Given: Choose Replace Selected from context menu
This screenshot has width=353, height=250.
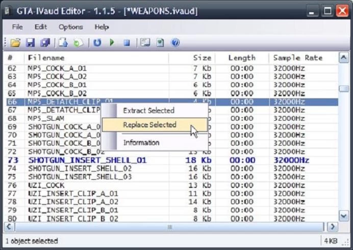Looking at the screenshot, I should pos(149,125).
